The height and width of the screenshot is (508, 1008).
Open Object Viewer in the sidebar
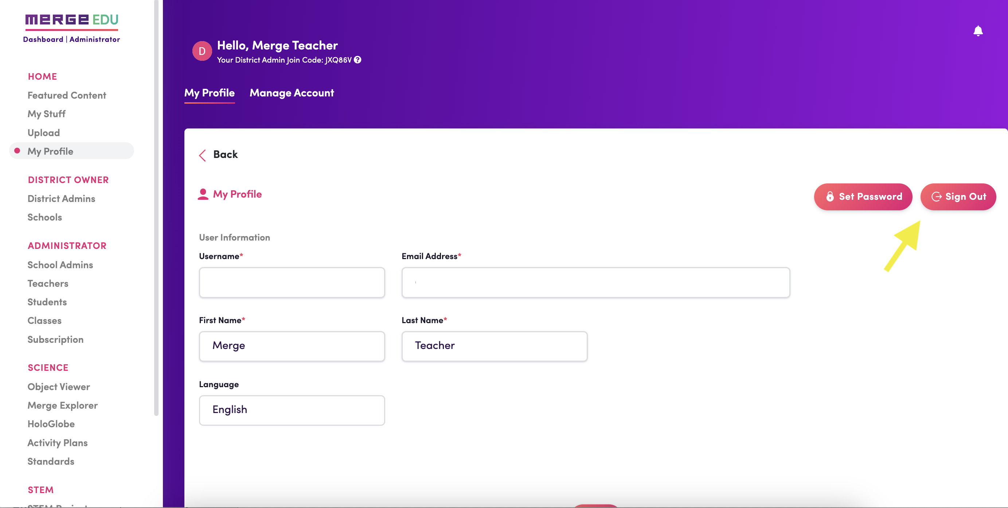(59, 387)
